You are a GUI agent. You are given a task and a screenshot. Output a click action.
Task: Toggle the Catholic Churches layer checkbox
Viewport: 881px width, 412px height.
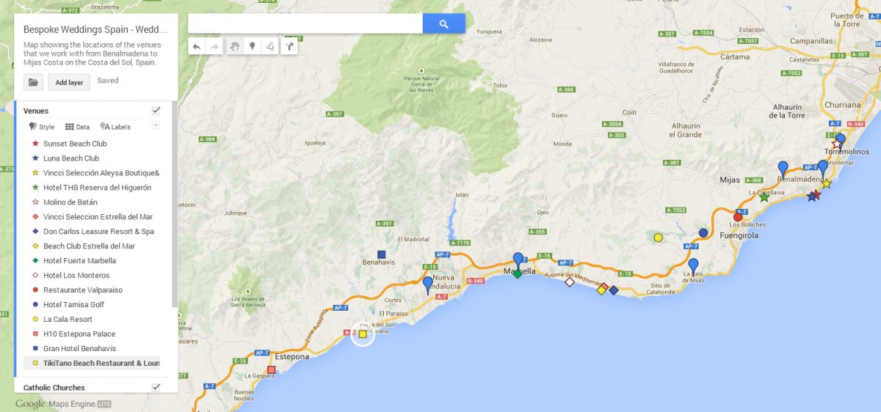click(156, 387)
